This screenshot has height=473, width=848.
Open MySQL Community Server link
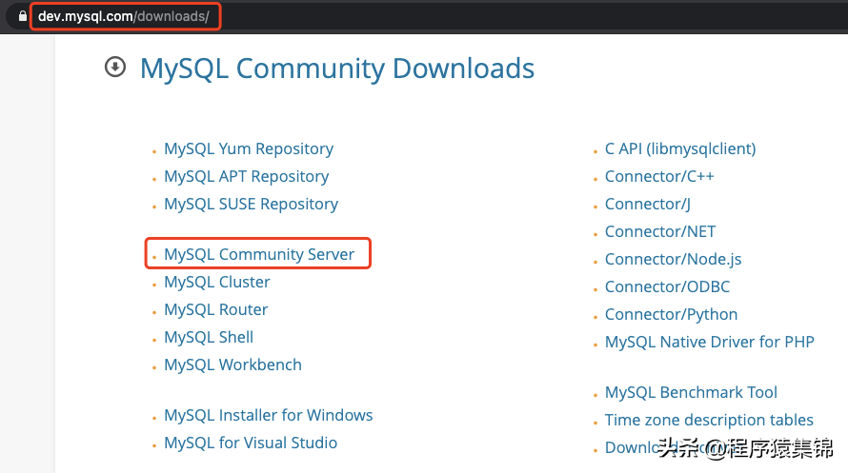pos(259,254)
